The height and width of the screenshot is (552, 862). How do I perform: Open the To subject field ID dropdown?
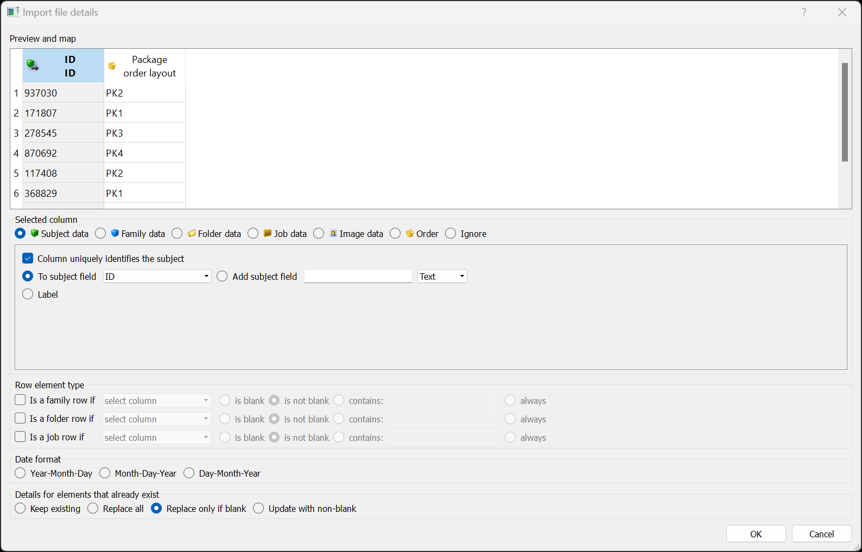point(157,277)
